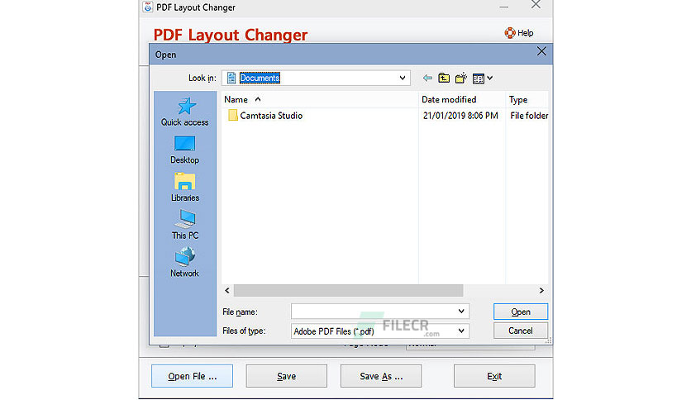
Task: Click the horizontal scrollbar thumb
Action: pyautogui.click(x=348, y=291)
